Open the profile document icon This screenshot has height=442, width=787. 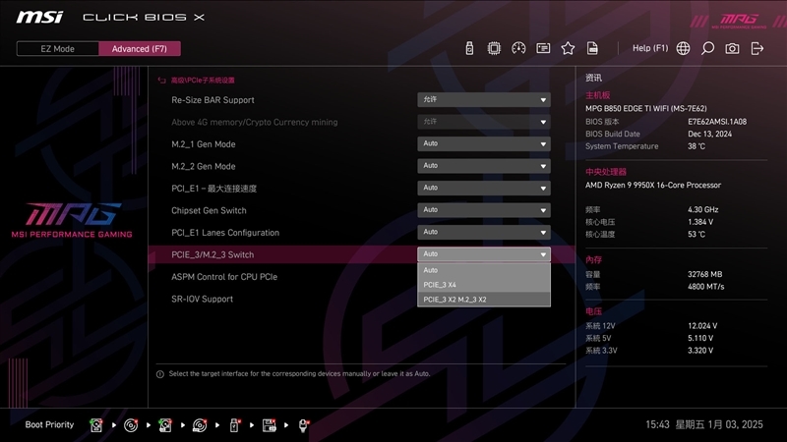click(592, 48)
